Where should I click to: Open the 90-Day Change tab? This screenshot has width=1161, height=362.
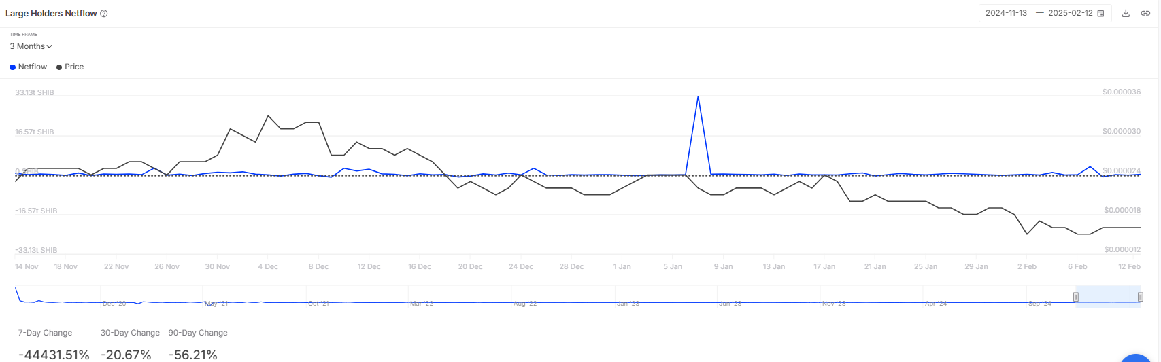pyautogui.click(x=198, y=333)
